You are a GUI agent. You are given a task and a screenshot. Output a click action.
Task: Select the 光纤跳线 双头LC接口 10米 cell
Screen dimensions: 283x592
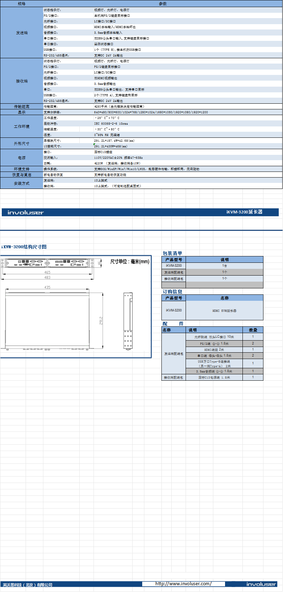pyautogui.click(x=214, y=337)
